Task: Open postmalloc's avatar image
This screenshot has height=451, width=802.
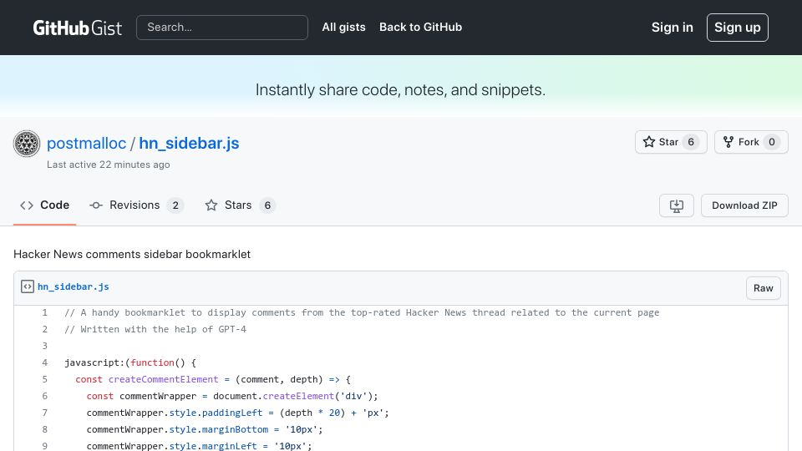Action: point(27,143)
